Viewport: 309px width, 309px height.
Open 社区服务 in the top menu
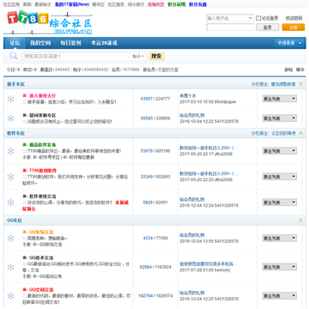coord(116,4)
